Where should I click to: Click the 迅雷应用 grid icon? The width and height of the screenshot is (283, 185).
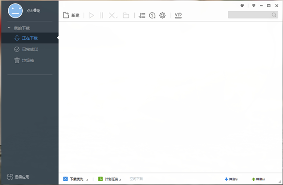pyautogui.click(x=10, y=177)
